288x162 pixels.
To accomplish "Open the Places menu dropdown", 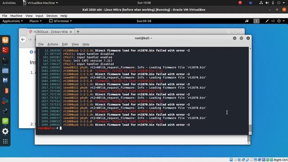I will 36,21.
